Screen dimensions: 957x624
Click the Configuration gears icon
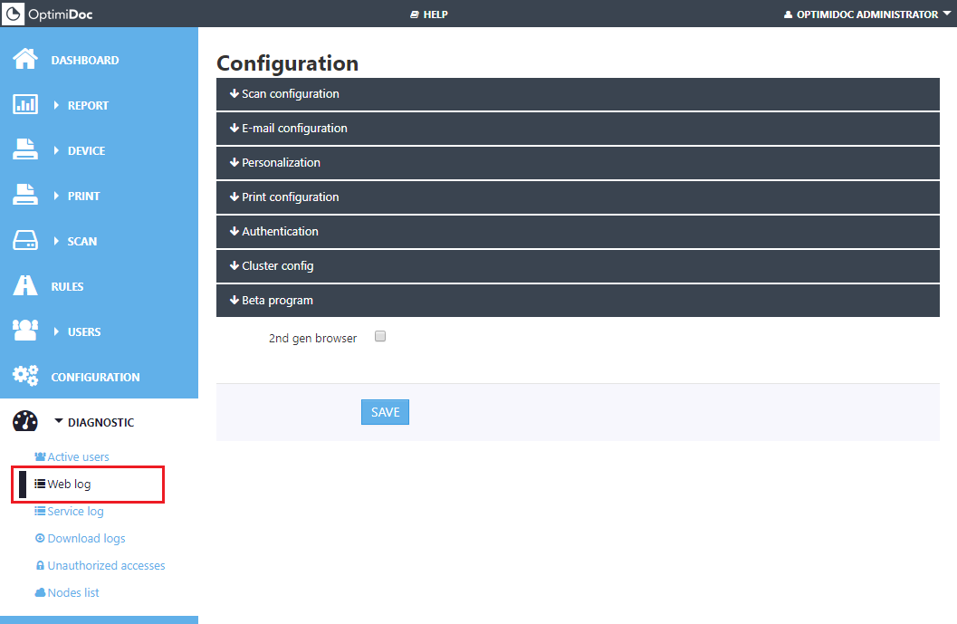pyautogui.click(x=25, y=377)
